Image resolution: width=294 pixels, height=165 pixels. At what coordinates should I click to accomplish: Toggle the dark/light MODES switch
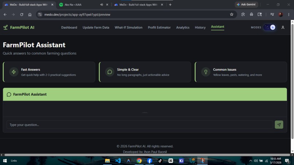coord(270,27)
